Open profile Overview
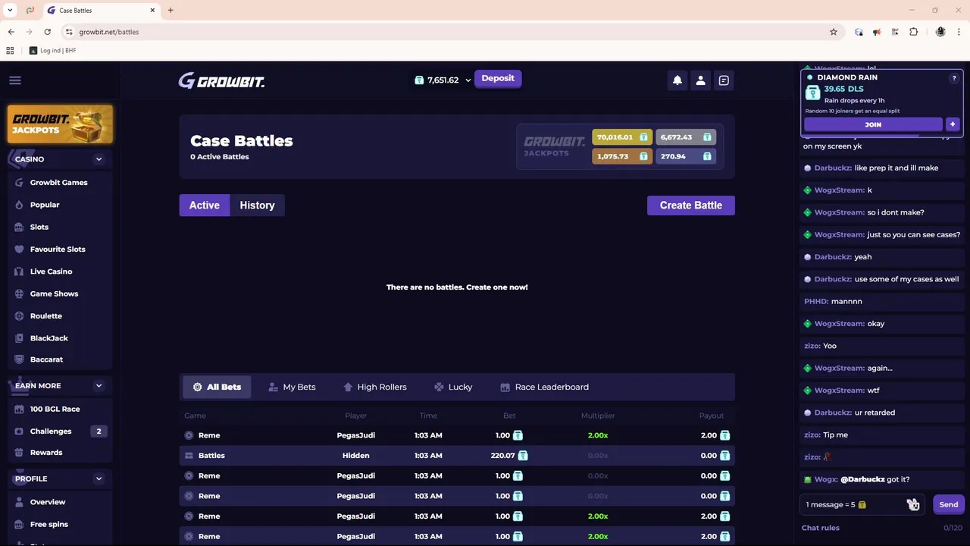Screen dimensions: 970x546 coord(48,502)
